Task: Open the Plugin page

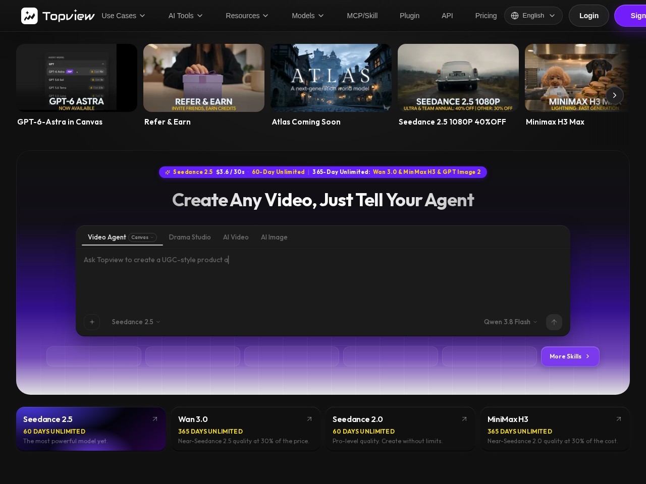Action: click(x=410, y=16)
